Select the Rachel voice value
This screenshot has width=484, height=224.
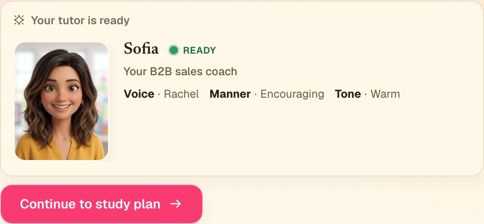click(181, 94)
